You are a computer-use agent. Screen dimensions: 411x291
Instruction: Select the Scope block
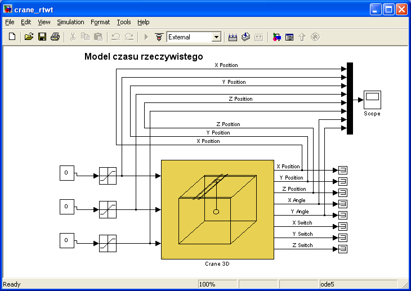372,100
